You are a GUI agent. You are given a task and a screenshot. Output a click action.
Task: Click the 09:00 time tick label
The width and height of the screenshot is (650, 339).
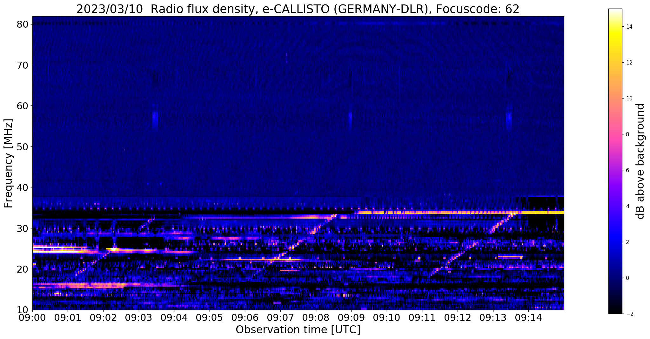(32, 317)
